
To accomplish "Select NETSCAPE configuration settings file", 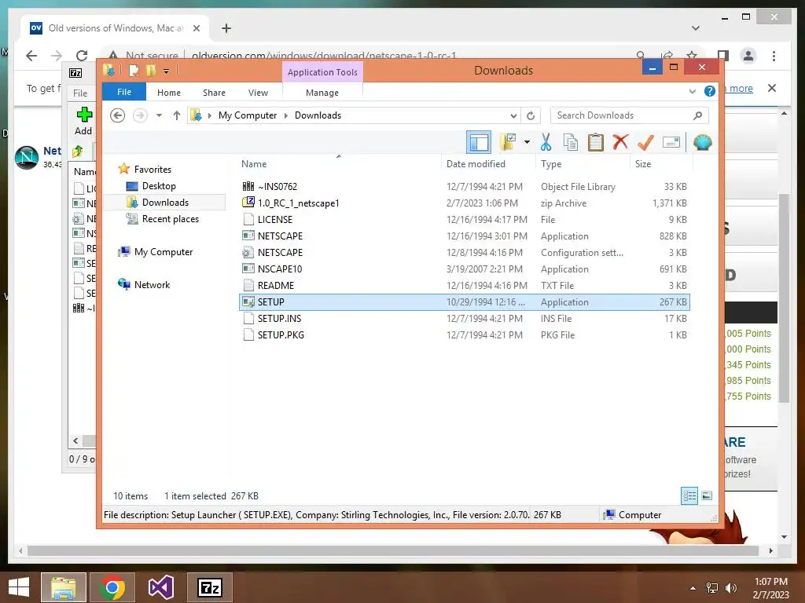I will [x=465, y=252].
